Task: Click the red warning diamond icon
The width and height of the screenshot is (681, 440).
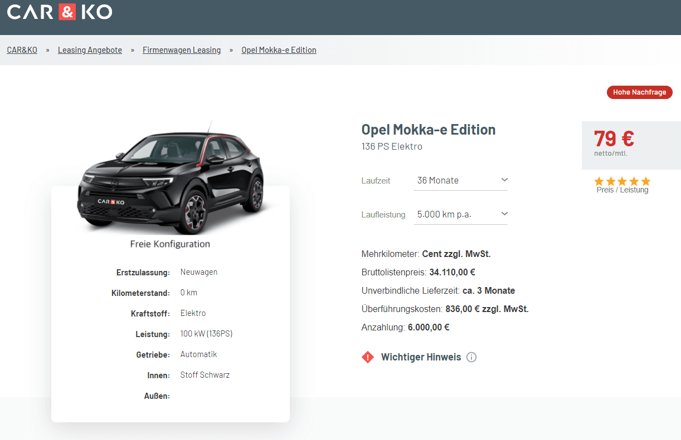Action: point(368,357)
